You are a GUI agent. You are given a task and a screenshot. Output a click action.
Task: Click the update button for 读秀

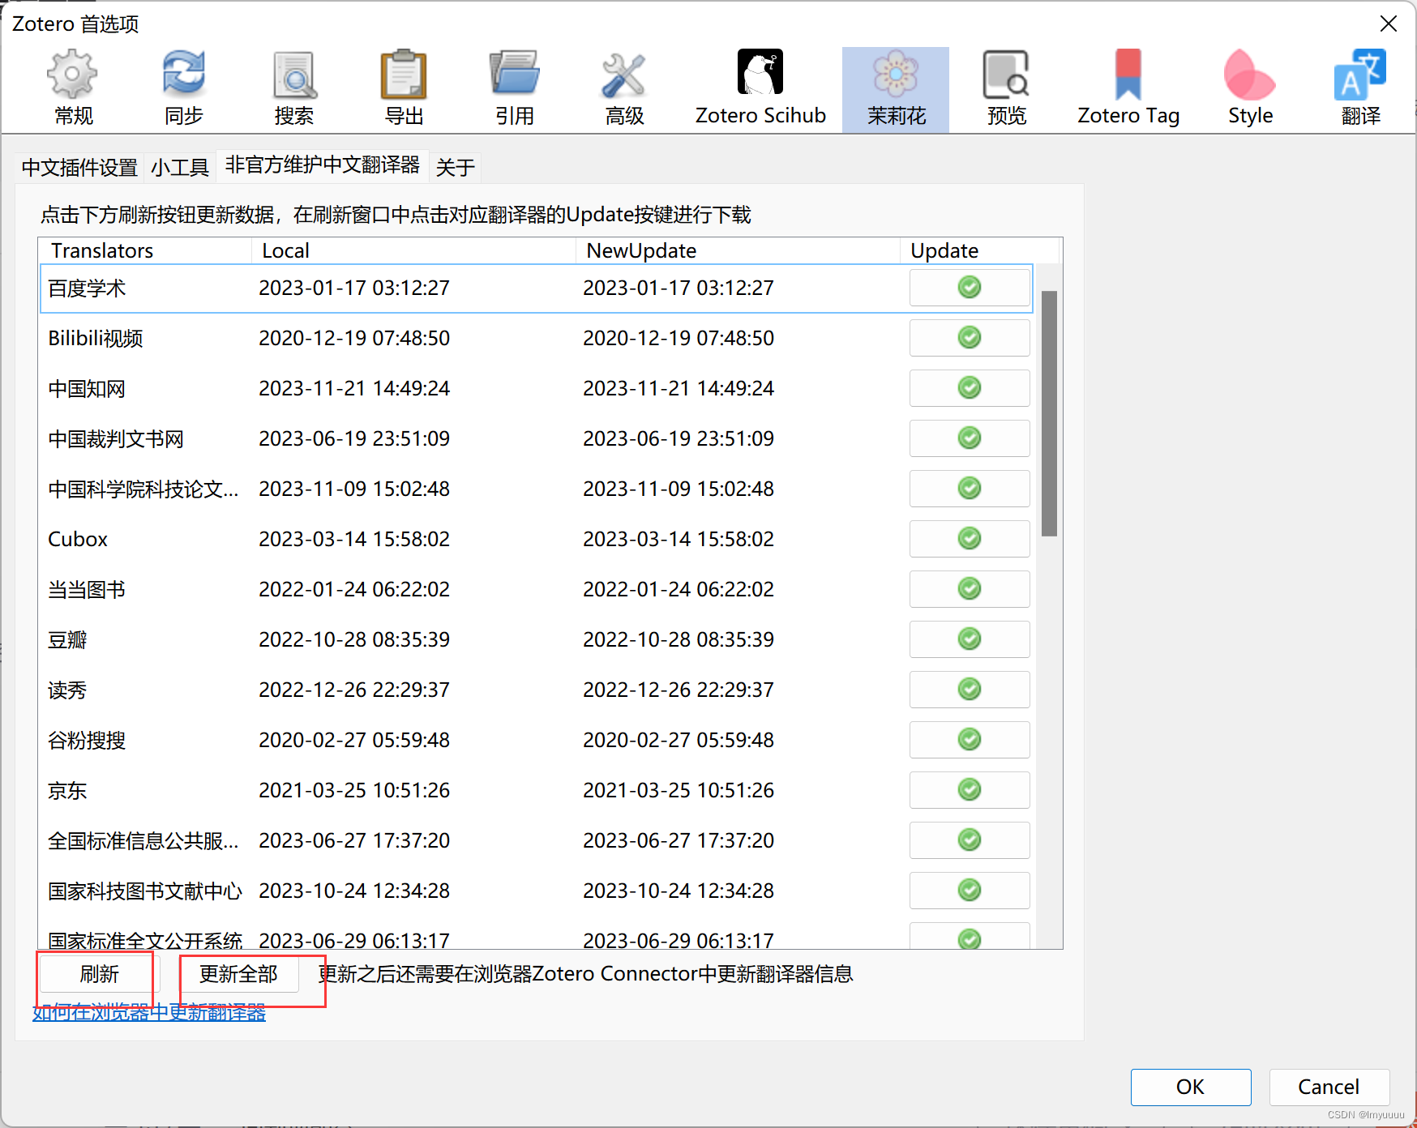pyautogui.click(x=970, y=690)
